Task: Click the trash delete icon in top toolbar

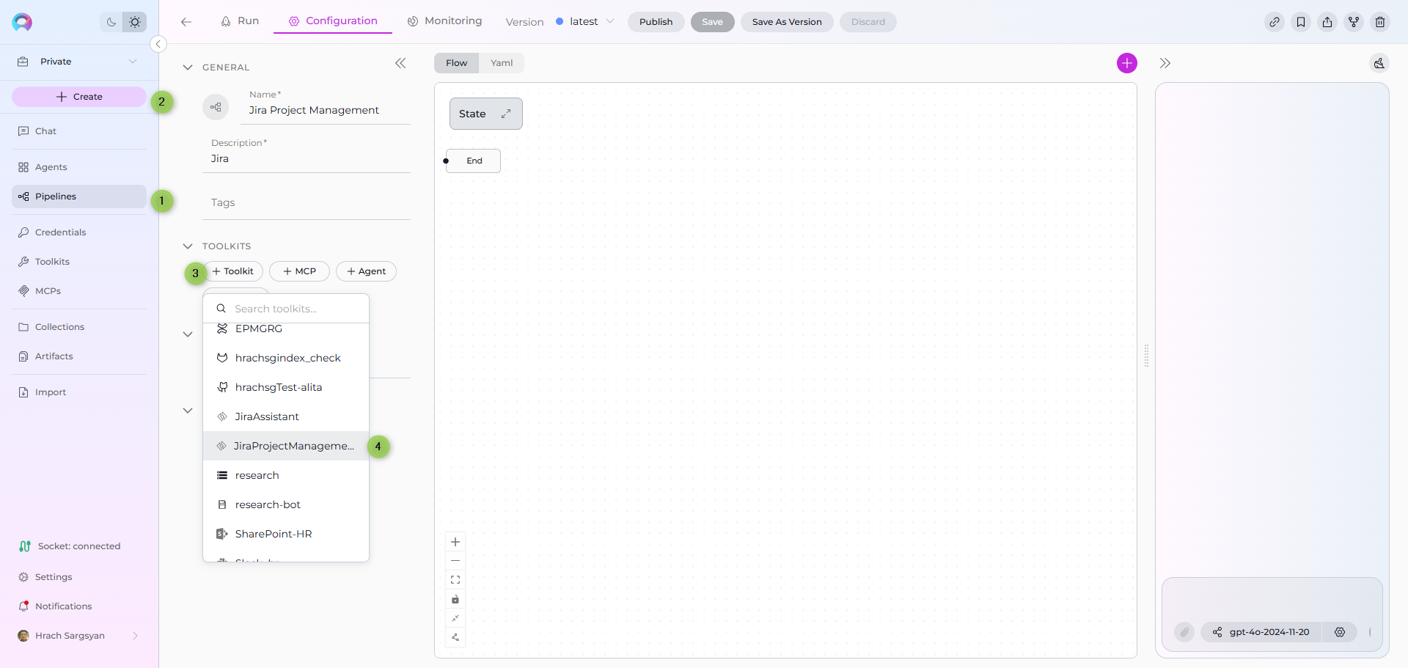Action: tap(1379, 22)
